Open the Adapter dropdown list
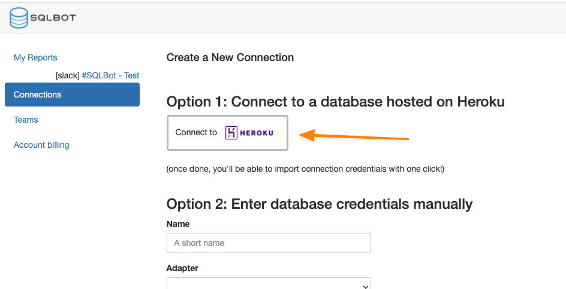This screenshot has height=289, width=566. pyautogui.click(x=269, y=284)
